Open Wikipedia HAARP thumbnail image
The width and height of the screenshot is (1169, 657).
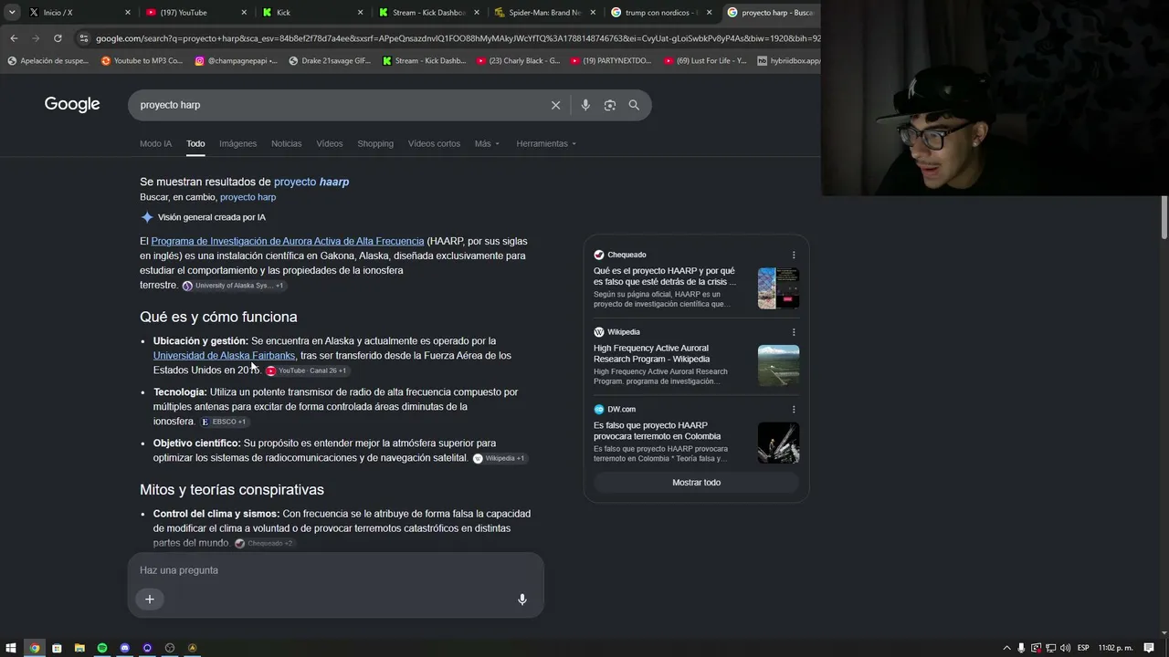(x=778, y=365)
